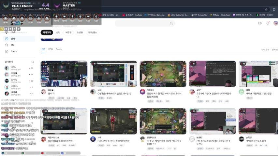Switch to the VOD tab
278x156 pixels.
tap(51, 49)
